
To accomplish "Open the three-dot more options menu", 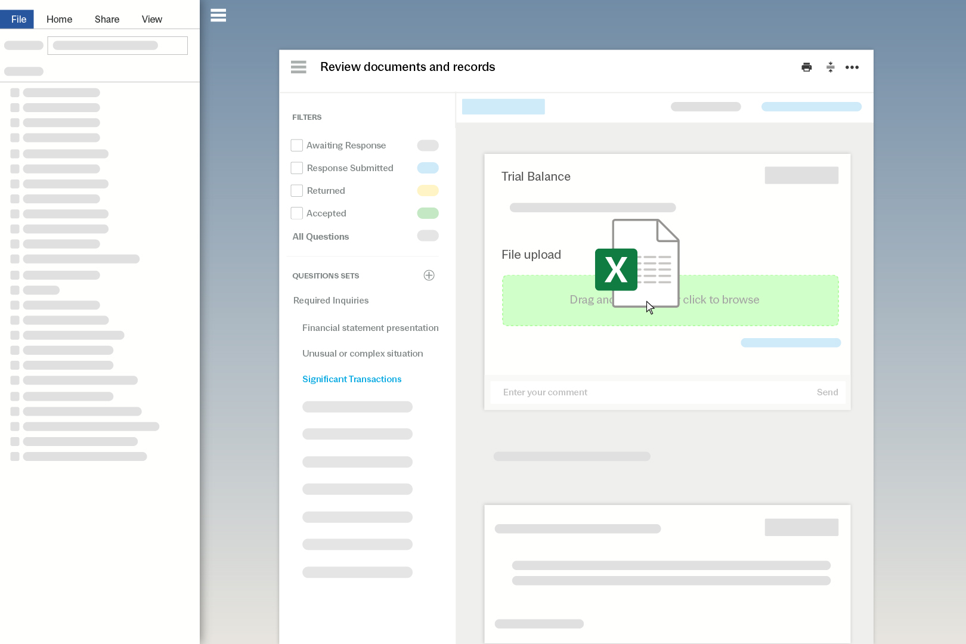I will (852, 67).
